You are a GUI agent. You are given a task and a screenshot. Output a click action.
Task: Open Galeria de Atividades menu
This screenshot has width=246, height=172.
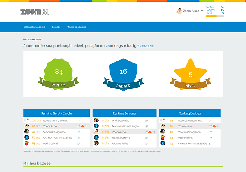[x=34, y=27]
